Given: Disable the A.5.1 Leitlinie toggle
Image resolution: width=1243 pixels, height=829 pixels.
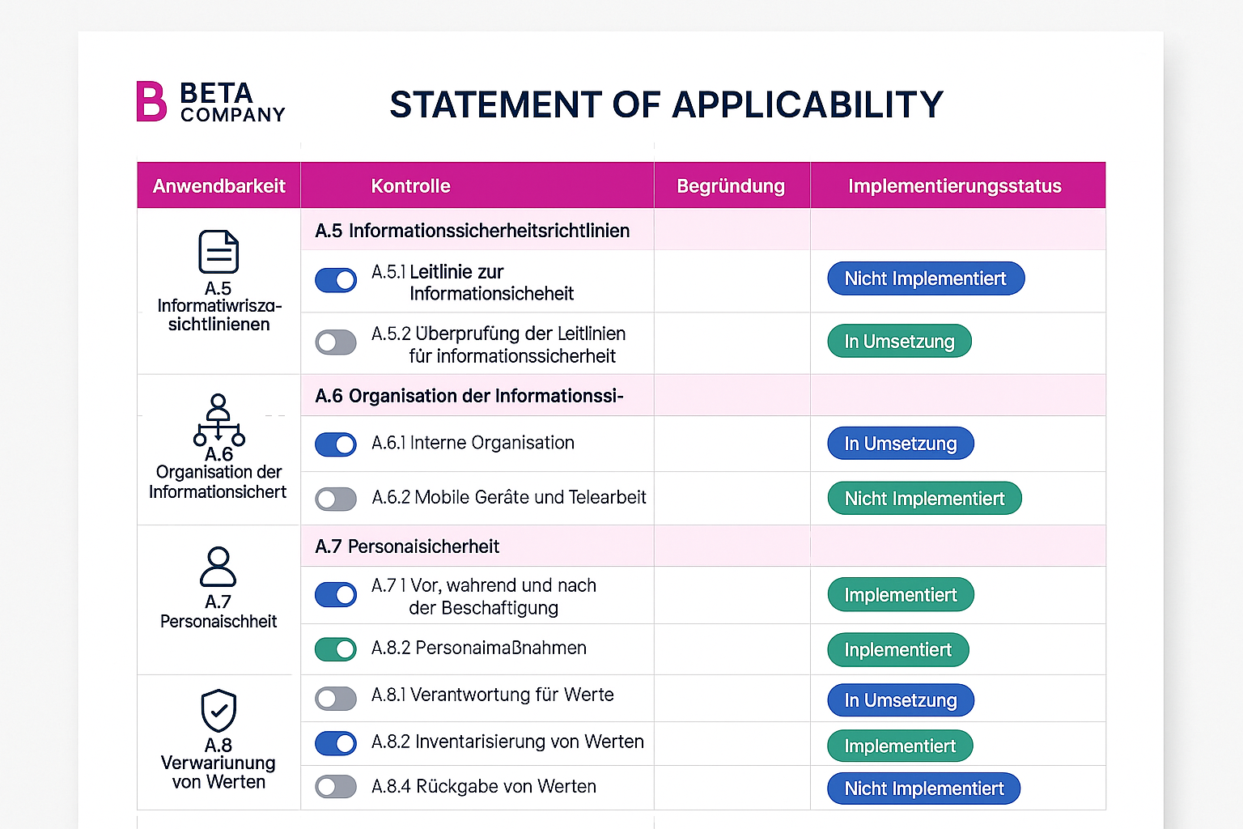Looking at the screenshot, I should [x=335, y=280].
